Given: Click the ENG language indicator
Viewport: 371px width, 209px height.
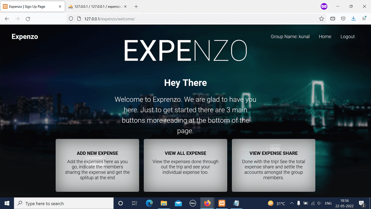Looking at the screenshot, I should click(x=328, y=203).
